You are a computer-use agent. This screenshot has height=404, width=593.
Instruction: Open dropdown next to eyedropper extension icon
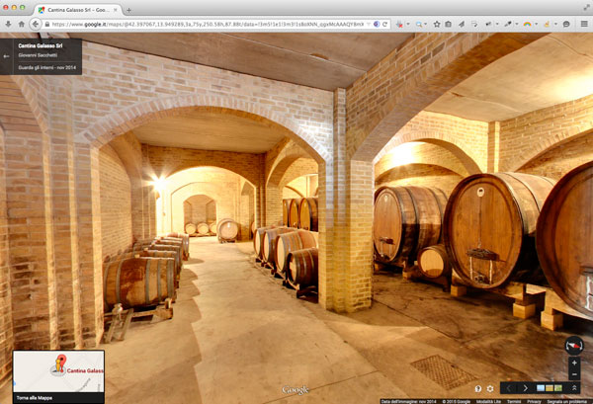point(516,24)
